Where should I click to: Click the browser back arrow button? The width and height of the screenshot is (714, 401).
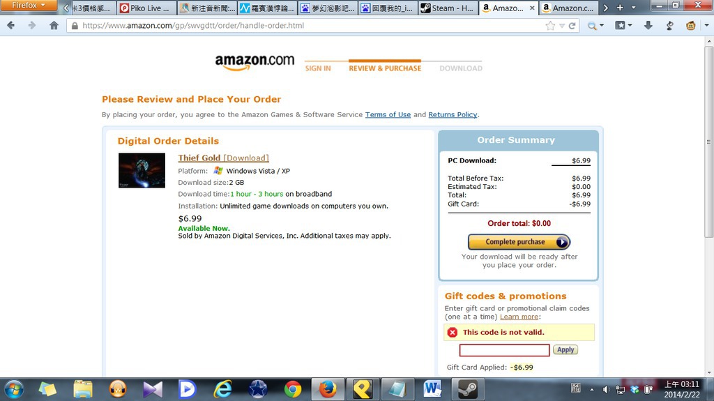pos(11,26)
